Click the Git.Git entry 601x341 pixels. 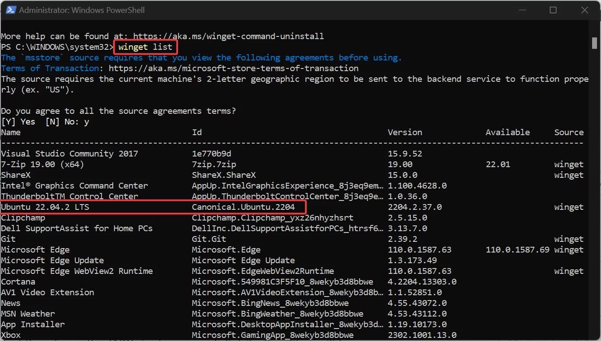[209, 239]
